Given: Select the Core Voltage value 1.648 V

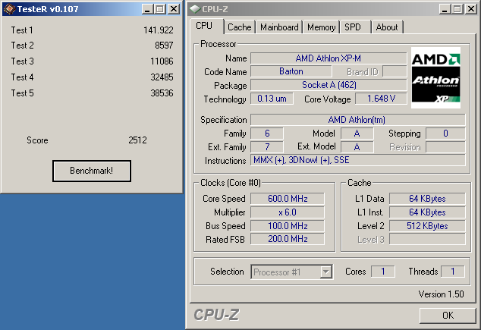Looking at the screenshot, I should (381, 99).
